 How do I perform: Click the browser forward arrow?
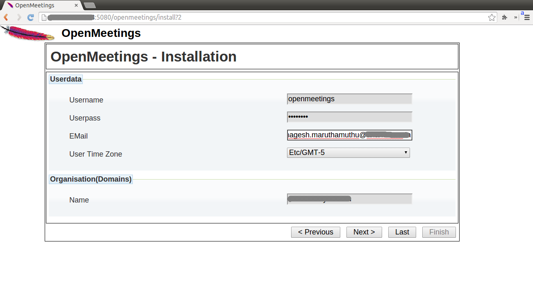pyautogui.click(x=18, y=17)
